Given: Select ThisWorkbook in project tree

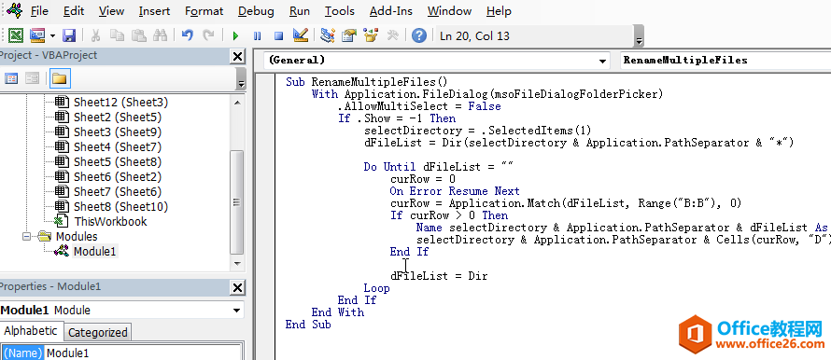Looking at the screenshot, I should (110, 221).
